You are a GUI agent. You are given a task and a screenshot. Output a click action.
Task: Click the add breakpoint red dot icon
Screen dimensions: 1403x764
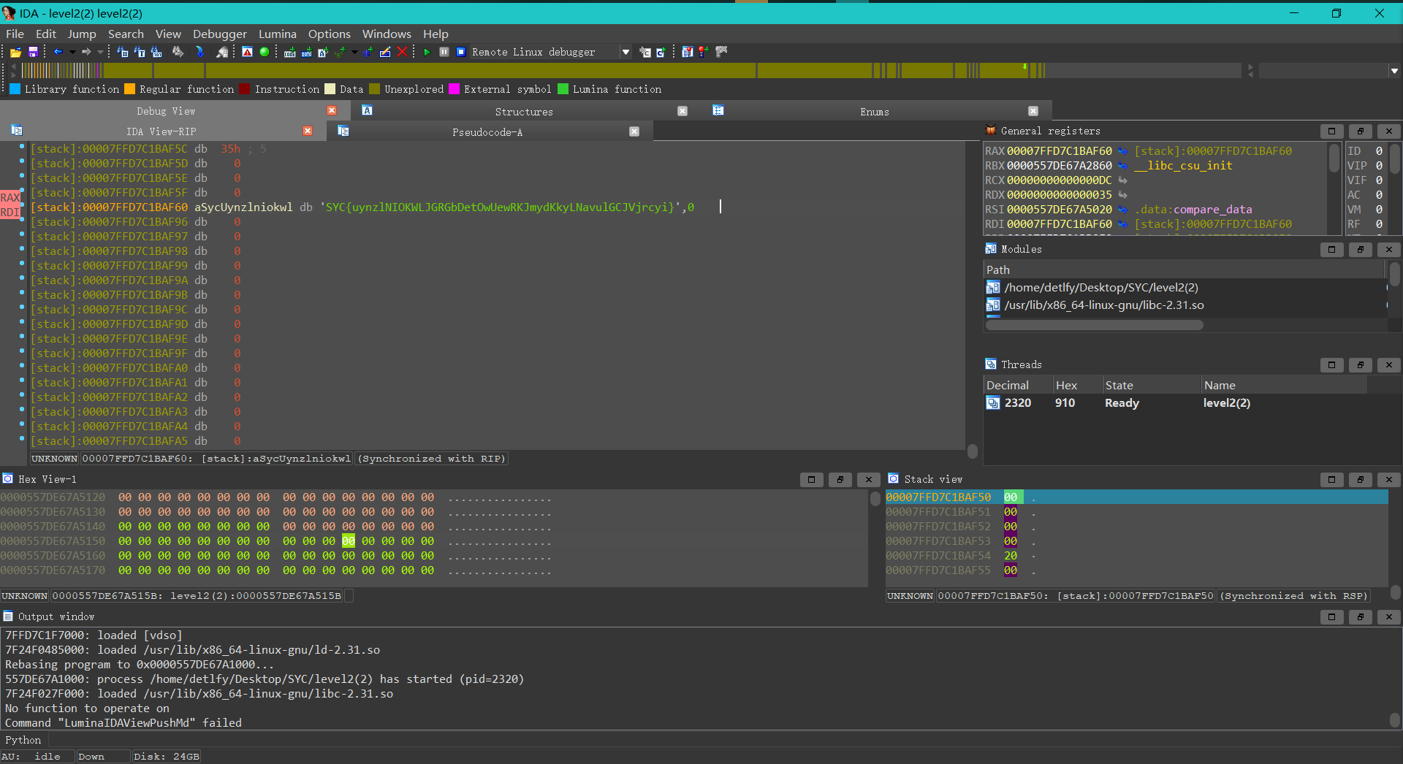click(x=704, y=52)
